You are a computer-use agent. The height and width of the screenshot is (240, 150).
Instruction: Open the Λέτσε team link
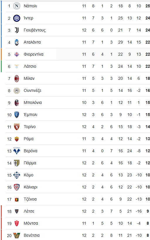(x=29, y=211)
